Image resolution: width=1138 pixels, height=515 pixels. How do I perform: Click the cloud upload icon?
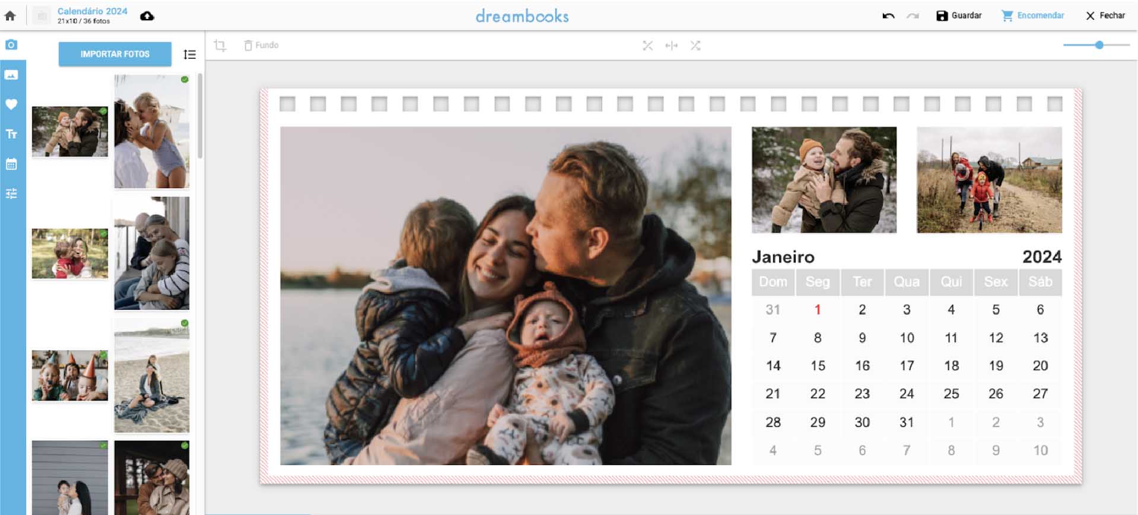tap(147, 16)
